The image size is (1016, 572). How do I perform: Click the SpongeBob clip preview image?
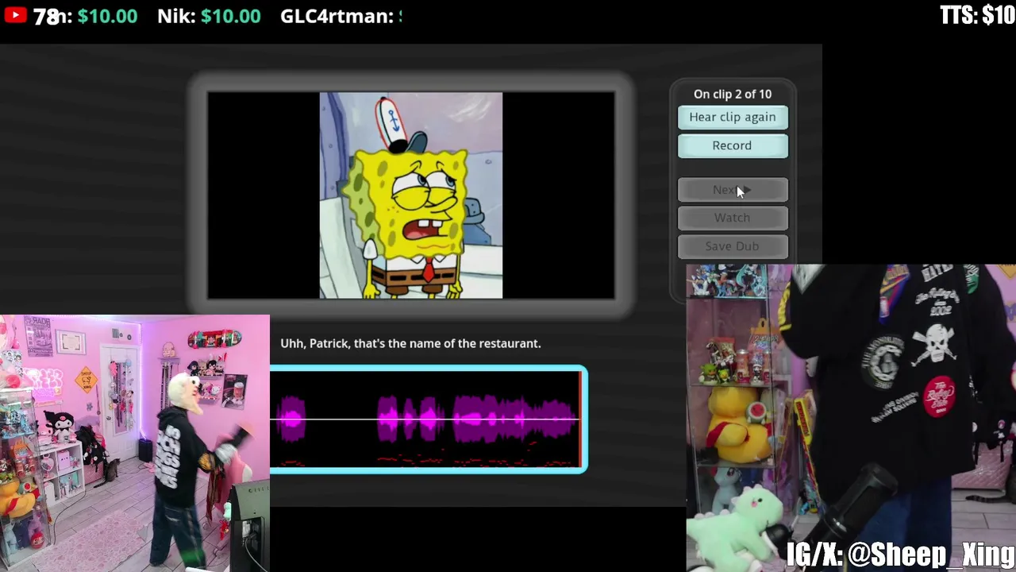tap(411, 195)
